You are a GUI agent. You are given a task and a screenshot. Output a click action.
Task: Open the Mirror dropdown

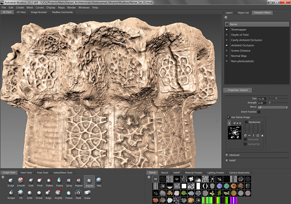pyautogui.click(x=273, y=107)
